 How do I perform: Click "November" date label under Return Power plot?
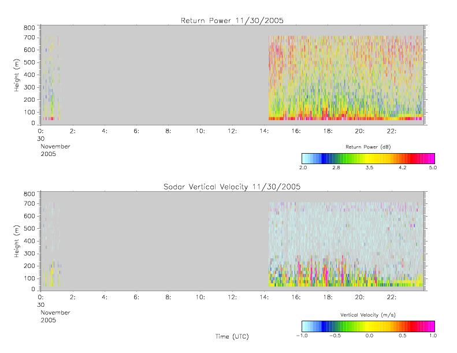click(x=55, y=146)
